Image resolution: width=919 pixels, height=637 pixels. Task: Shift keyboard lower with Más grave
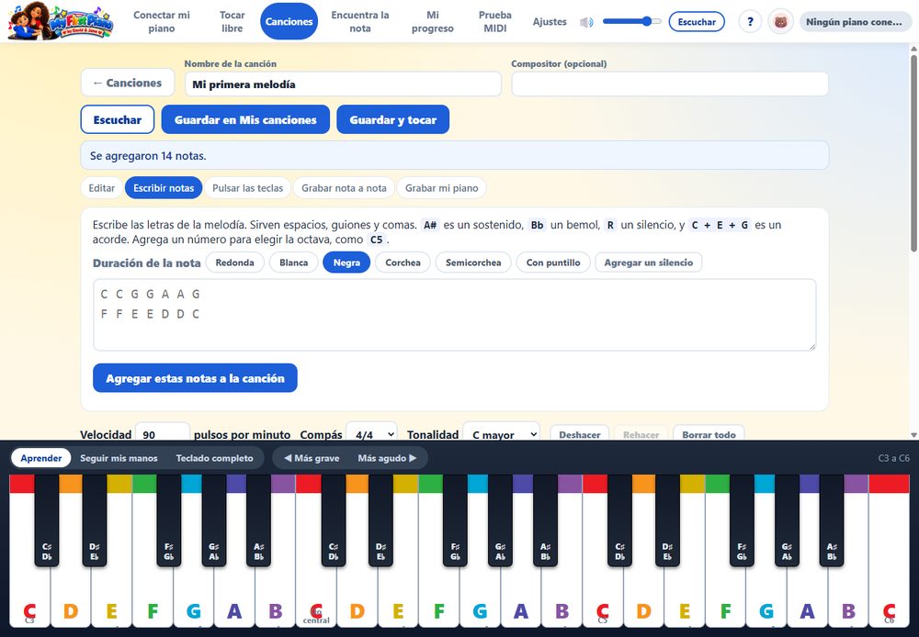312,458
